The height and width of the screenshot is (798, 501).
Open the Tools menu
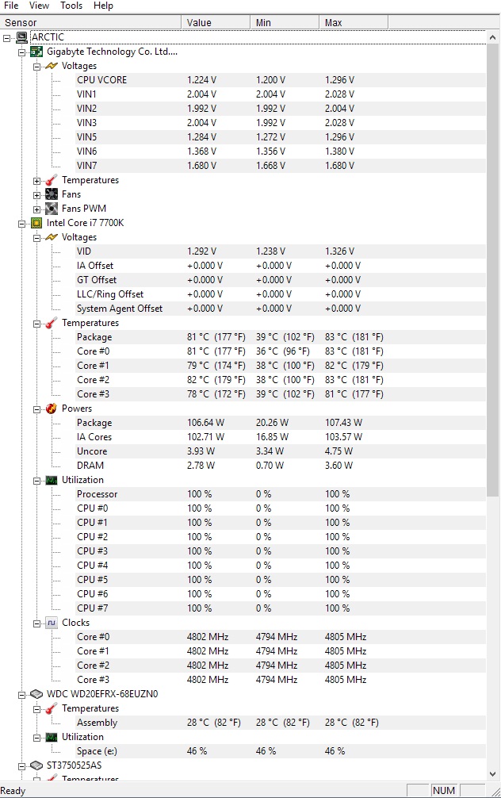tap(71, 6)
